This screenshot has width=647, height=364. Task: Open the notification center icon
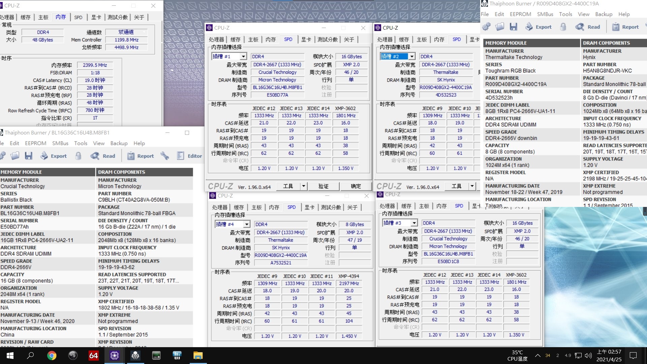pos(633,356)
